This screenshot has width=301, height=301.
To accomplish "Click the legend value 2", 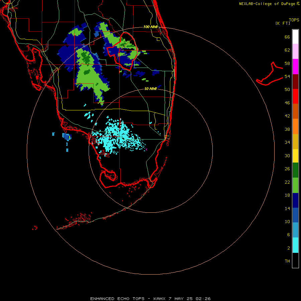I will tap(289, 248).
